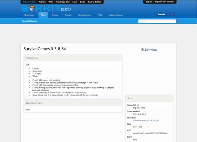Click the Known caveats panel header
The image size is (197, 142).
tap(73, 103)
